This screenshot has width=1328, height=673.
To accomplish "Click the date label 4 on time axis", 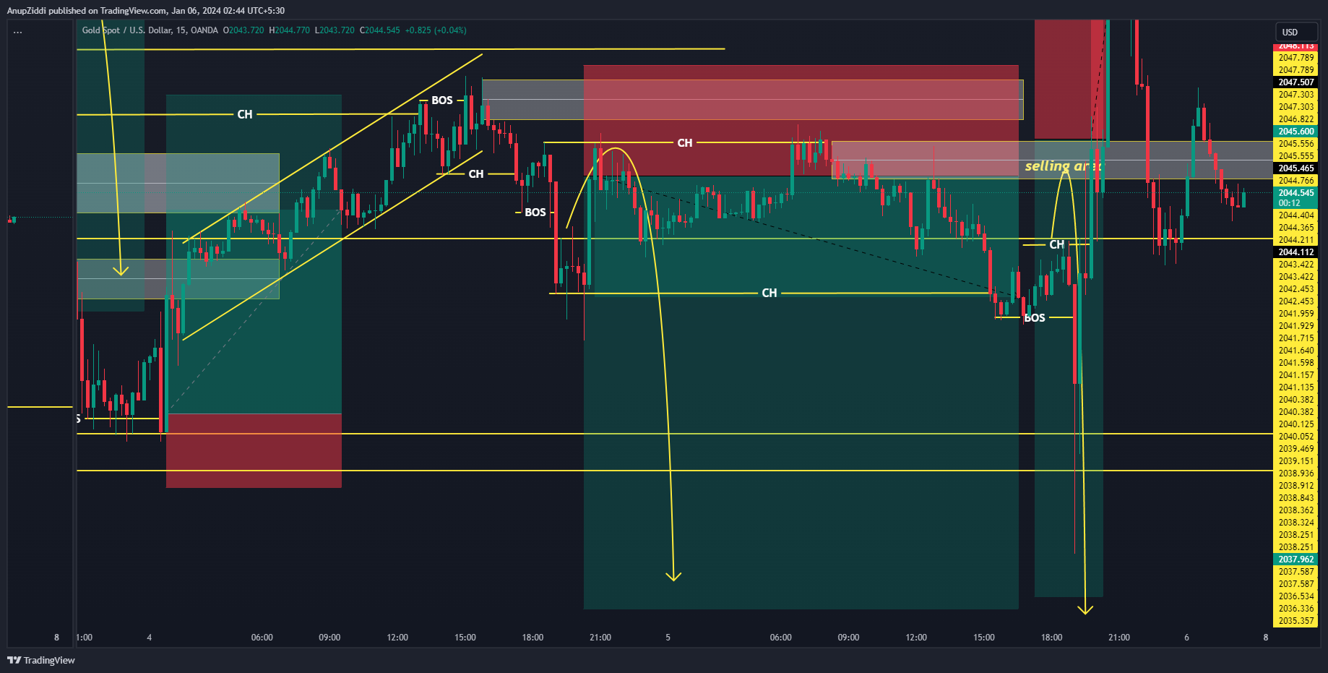I will click(149, 638).
